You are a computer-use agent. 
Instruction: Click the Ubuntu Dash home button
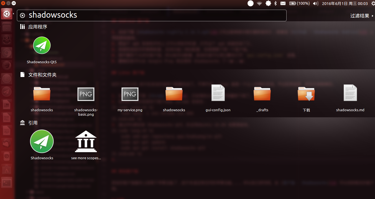click(7, 14)
